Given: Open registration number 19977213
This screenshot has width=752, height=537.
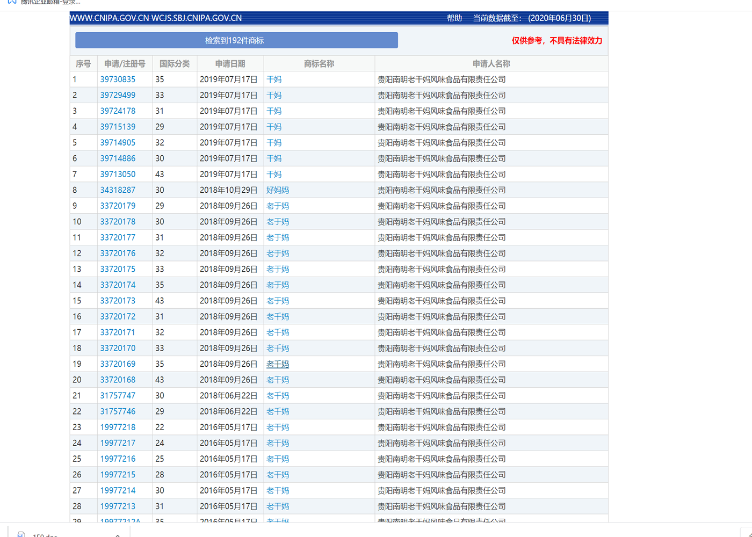Looking at the screenshot, I should click(x=118, y=506).
